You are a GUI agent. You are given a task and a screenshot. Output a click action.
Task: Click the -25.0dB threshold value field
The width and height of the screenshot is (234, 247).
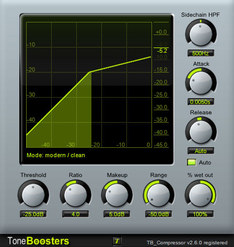click(33, 214)
